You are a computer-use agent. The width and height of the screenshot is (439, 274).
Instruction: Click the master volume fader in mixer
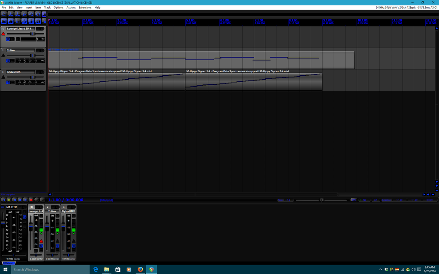point(3,223)
